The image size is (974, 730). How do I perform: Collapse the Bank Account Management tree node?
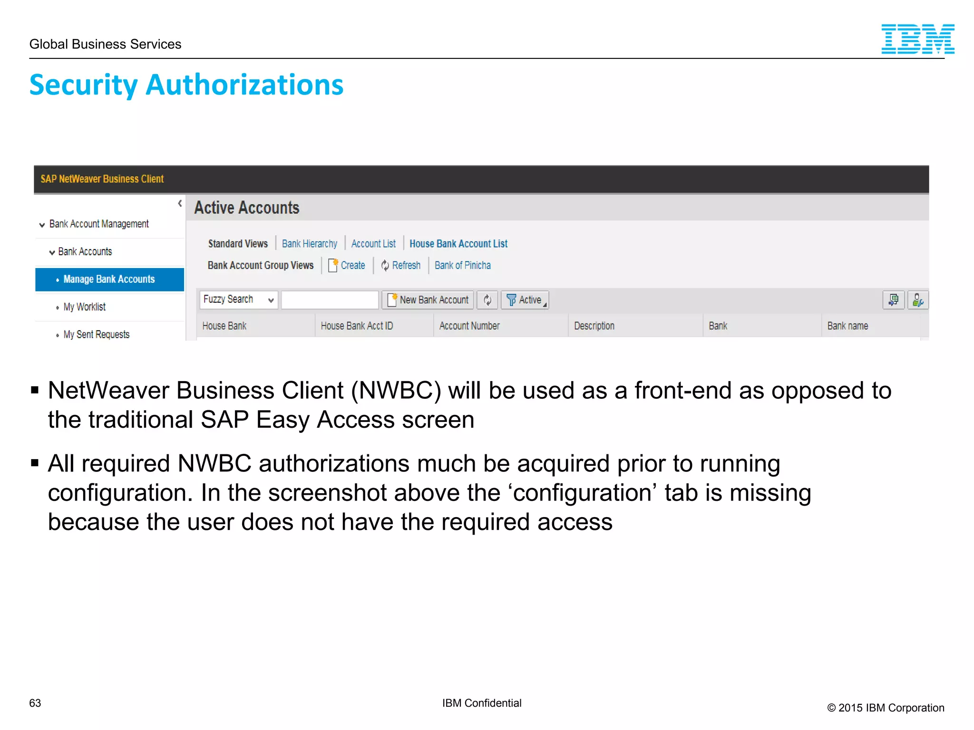42,225
